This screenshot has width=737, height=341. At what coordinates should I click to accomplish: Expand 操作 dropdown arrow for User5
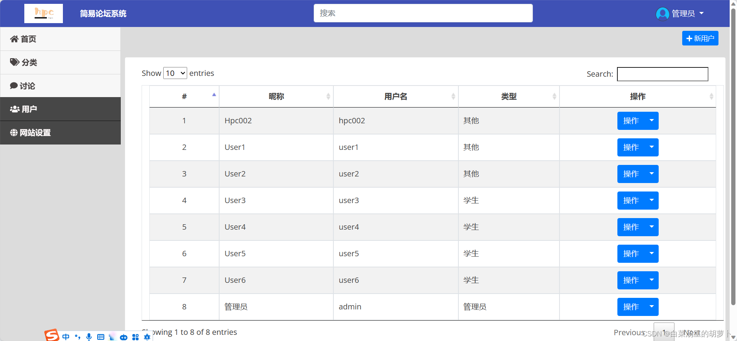pos(652,254)
